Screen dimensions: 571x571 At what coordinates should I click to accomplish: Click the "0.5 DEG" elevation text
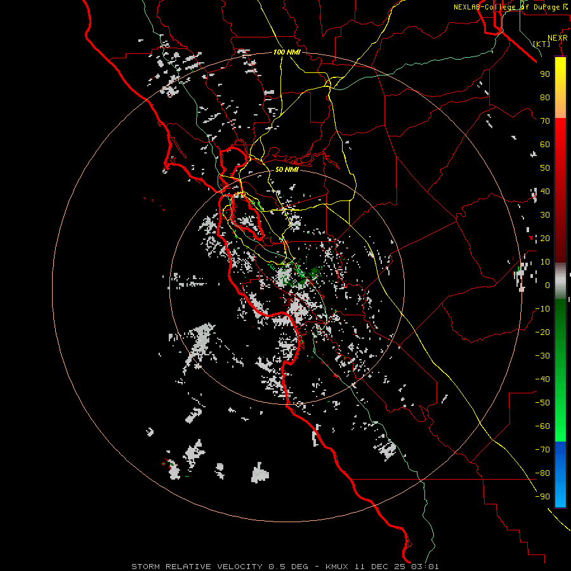[x=289, y=567]
